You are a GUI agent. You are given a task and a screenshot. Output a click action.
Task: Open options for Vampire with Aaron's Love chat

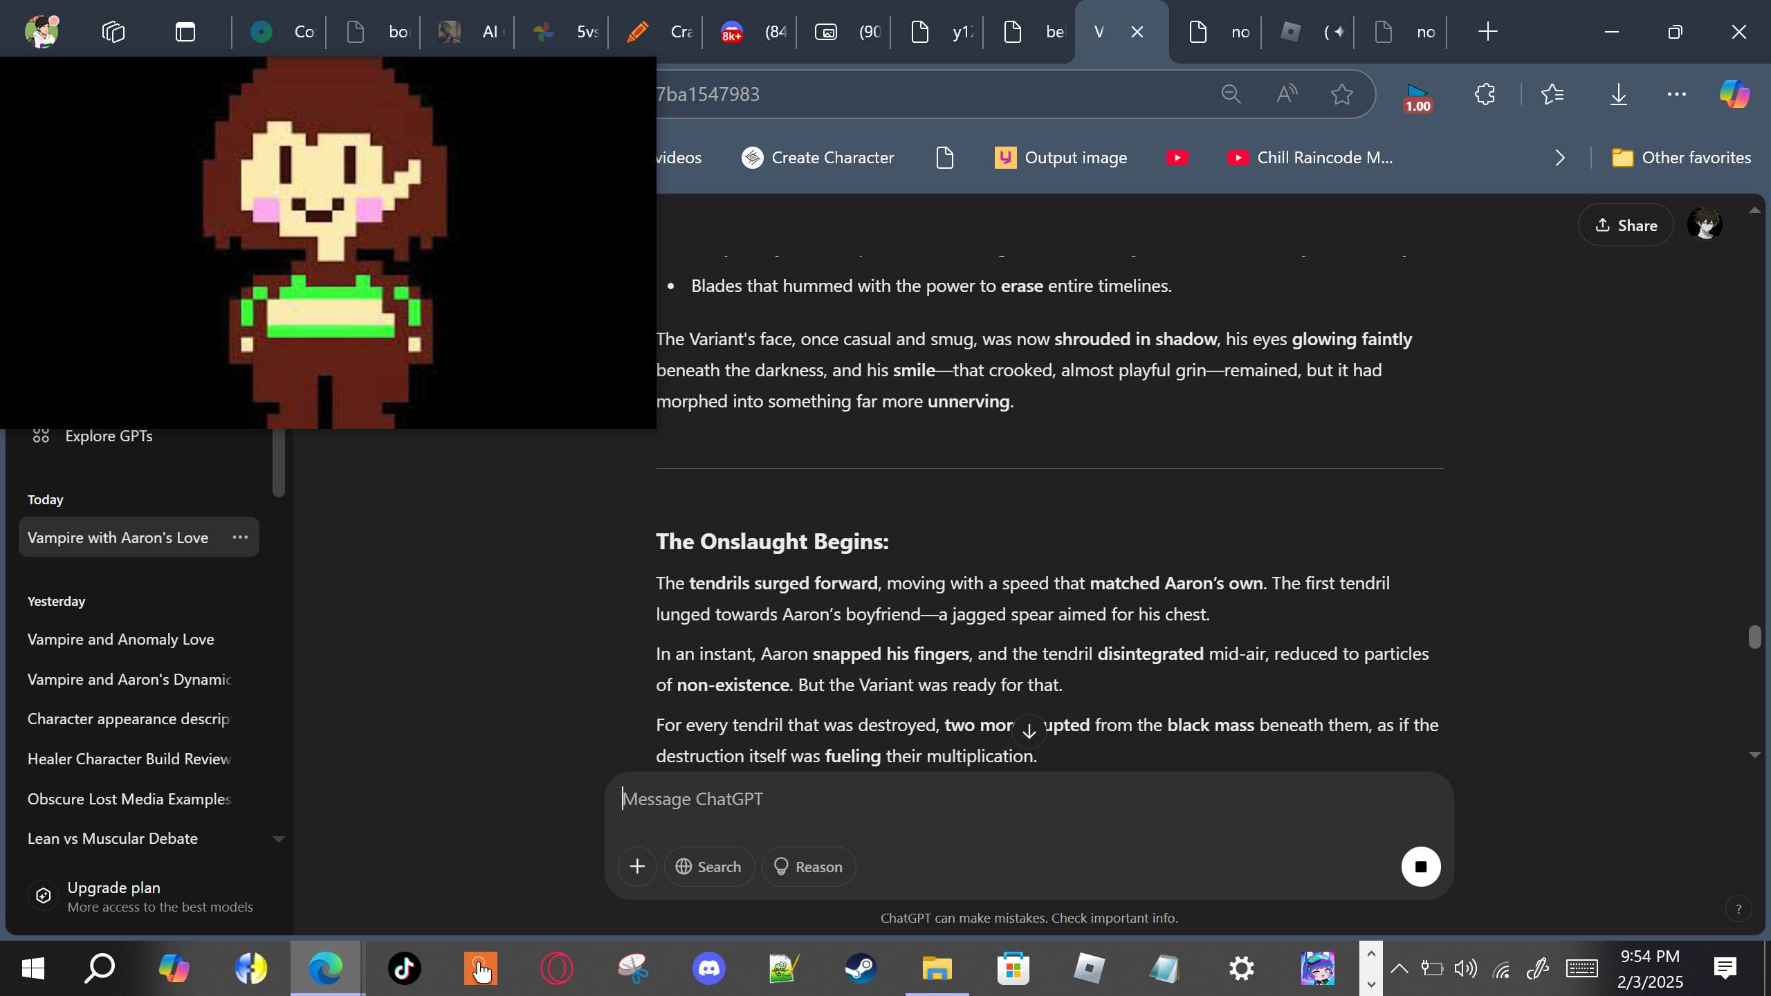click(x=240, y=537)
